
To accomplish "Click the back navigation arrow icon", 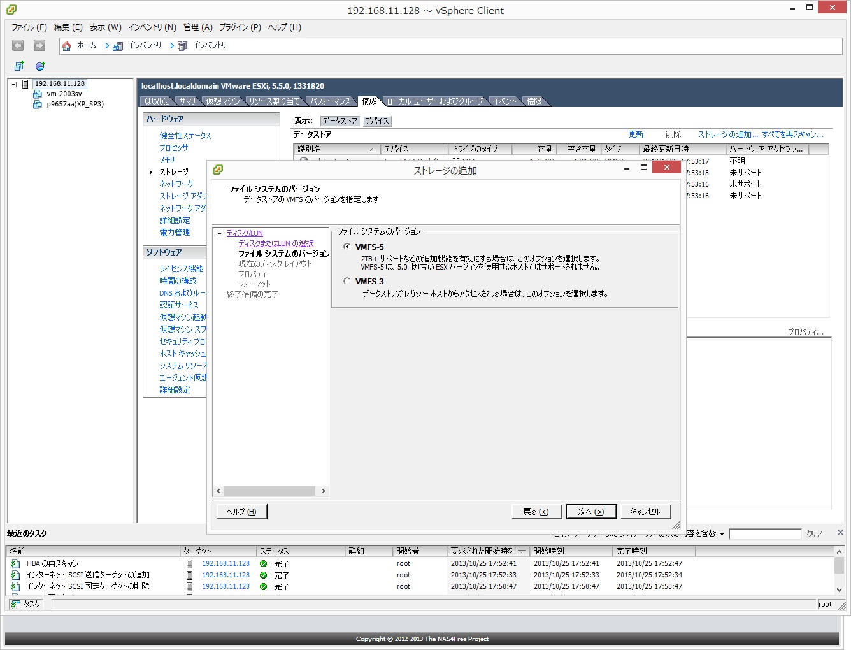I will (18, 45).
